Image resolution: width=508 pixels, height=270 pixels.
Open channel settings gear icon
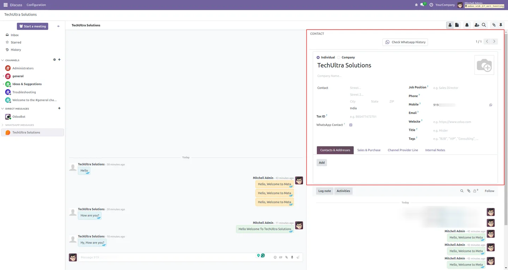54,60
